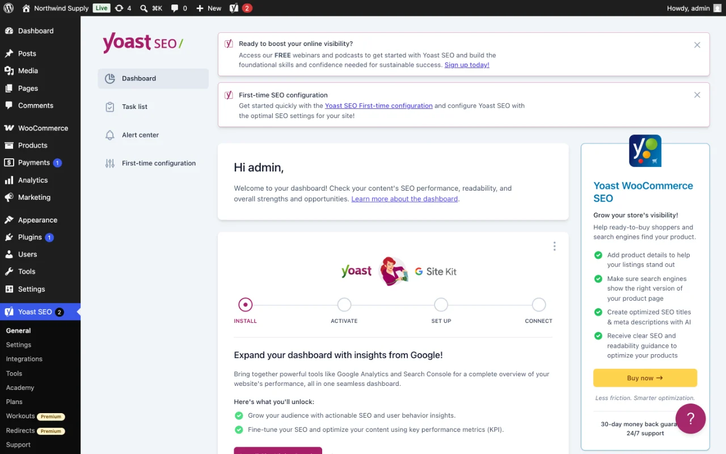Open Task list in Yoast sidebar

153,107
